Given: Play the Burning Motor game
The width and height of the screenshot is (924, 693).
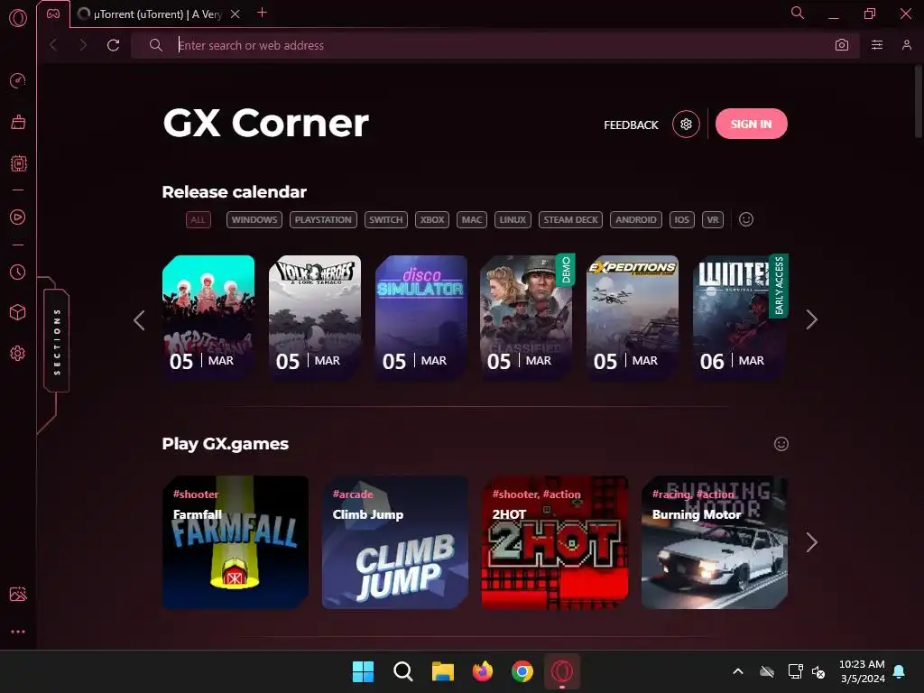Looking at the screenshot, I should pos(715,542).
